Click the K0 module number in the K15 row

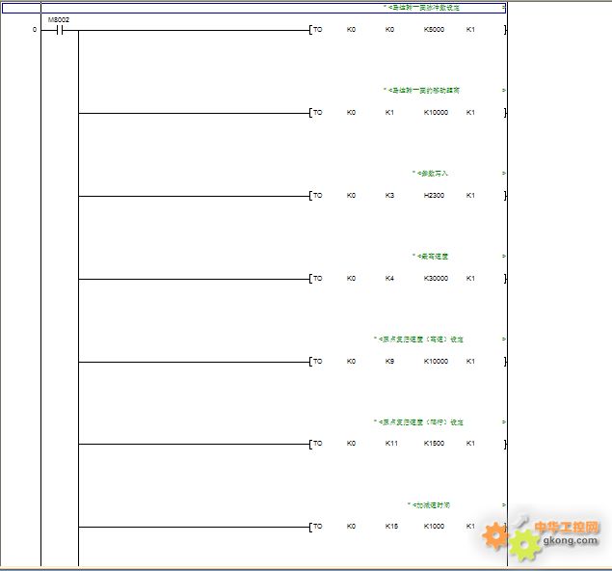click(x=351, y=526)
